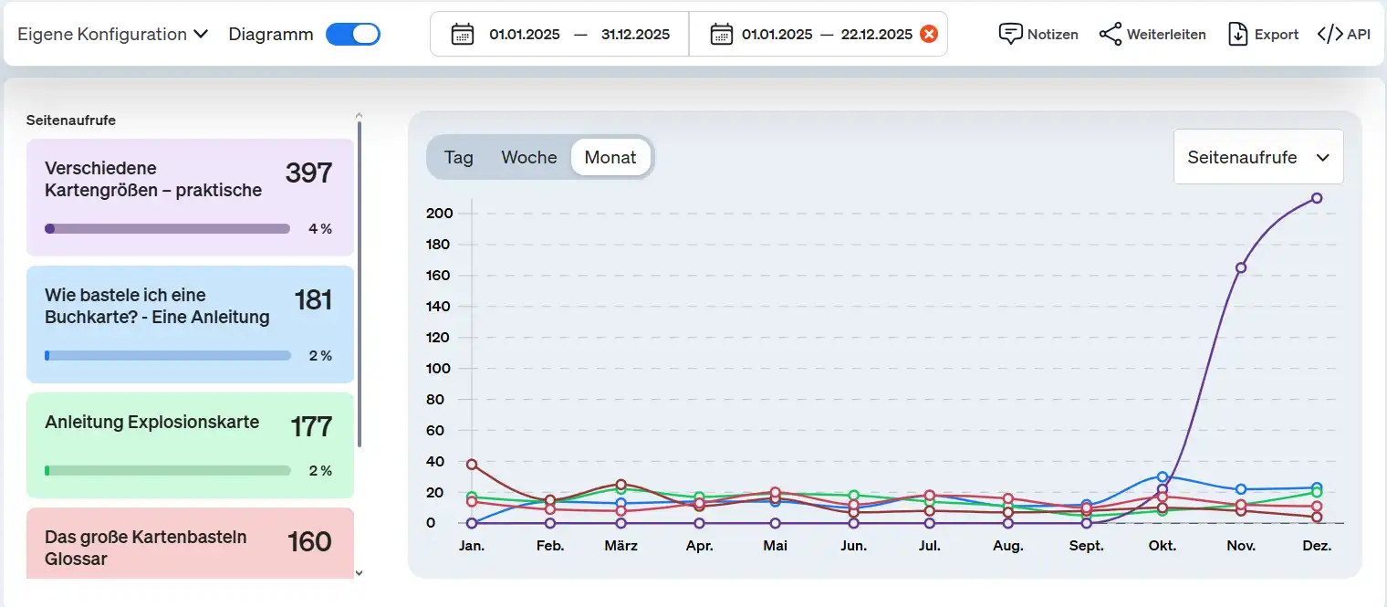The image size is (1387, 607).
Task: Click the 4 % progress bar for Kartengrößen
Action: [x=168, y=229]
